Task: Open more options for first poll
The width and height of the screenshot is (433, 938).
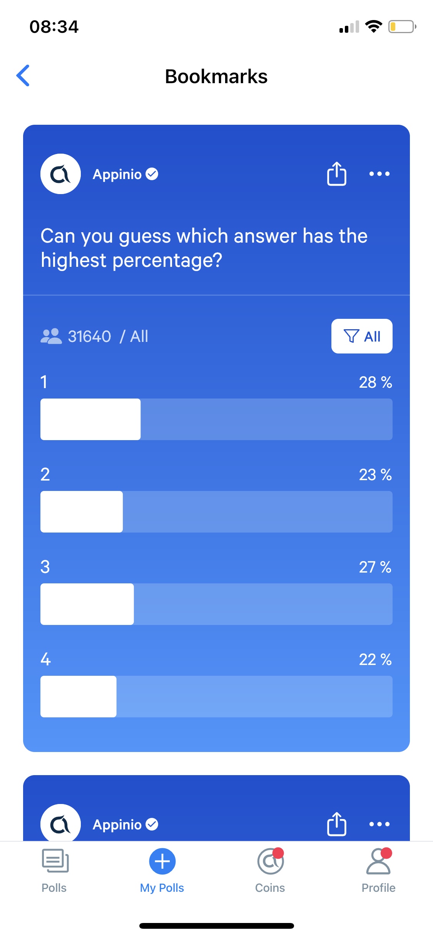Action: click(x=379, y=174)
